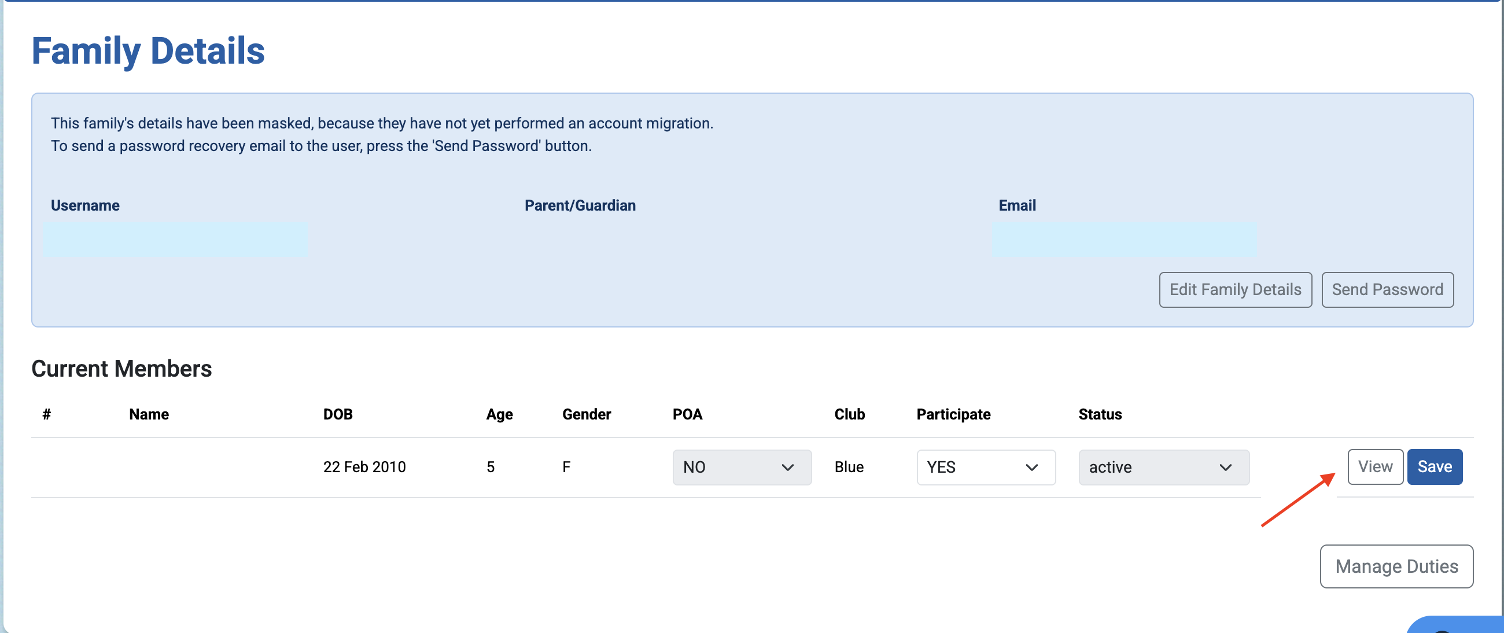Click the Status column header
Screen dimensions: 1504x633
click(1100, 415)
